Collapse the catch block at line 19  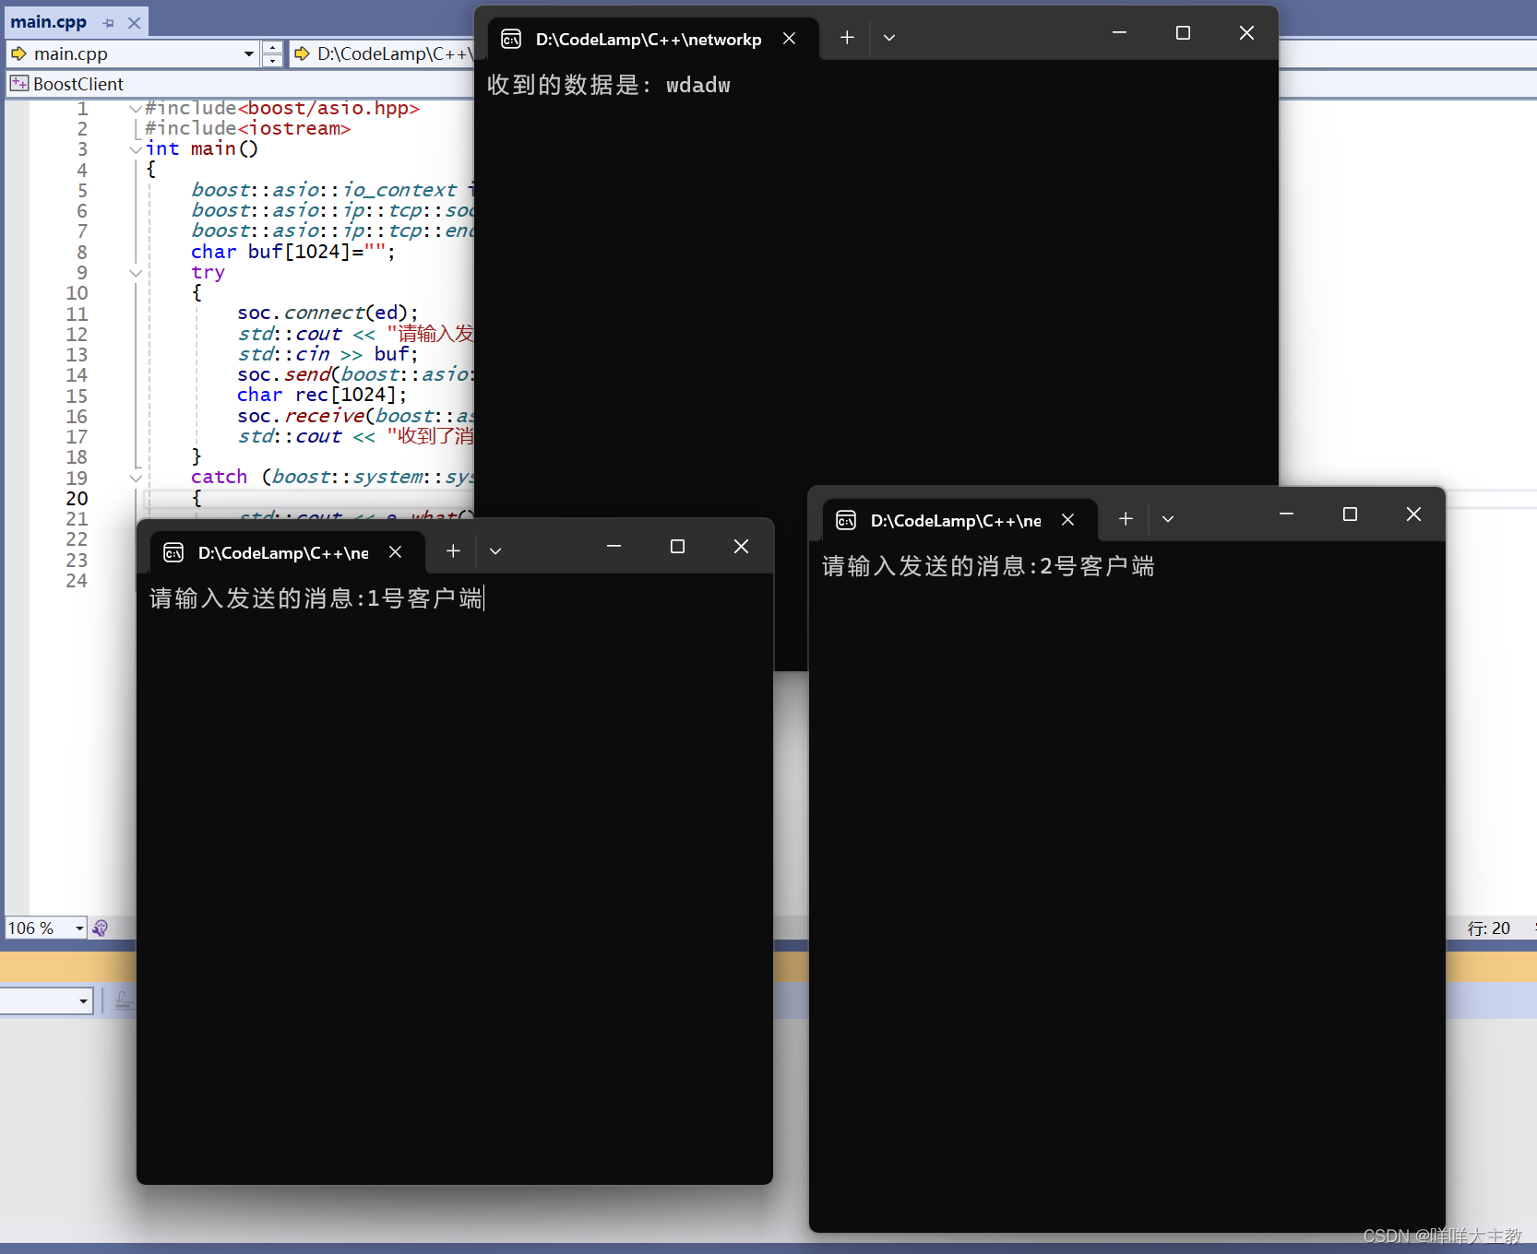tap(136, 478)
